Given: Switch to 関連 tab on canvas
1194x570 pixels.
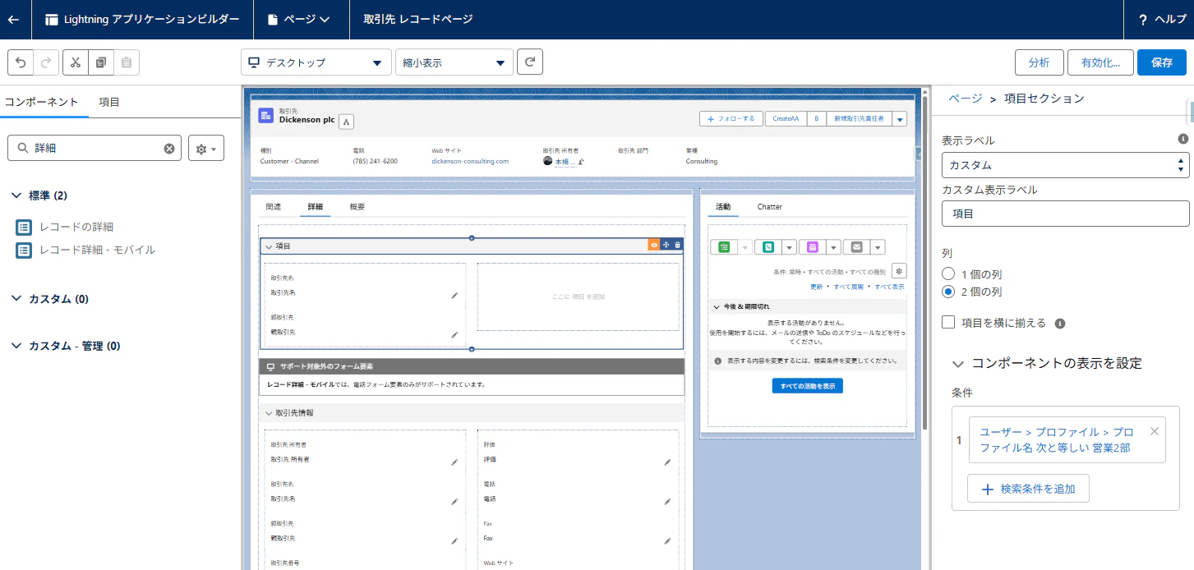Looking at the screenshot, I should pos(274,206).
